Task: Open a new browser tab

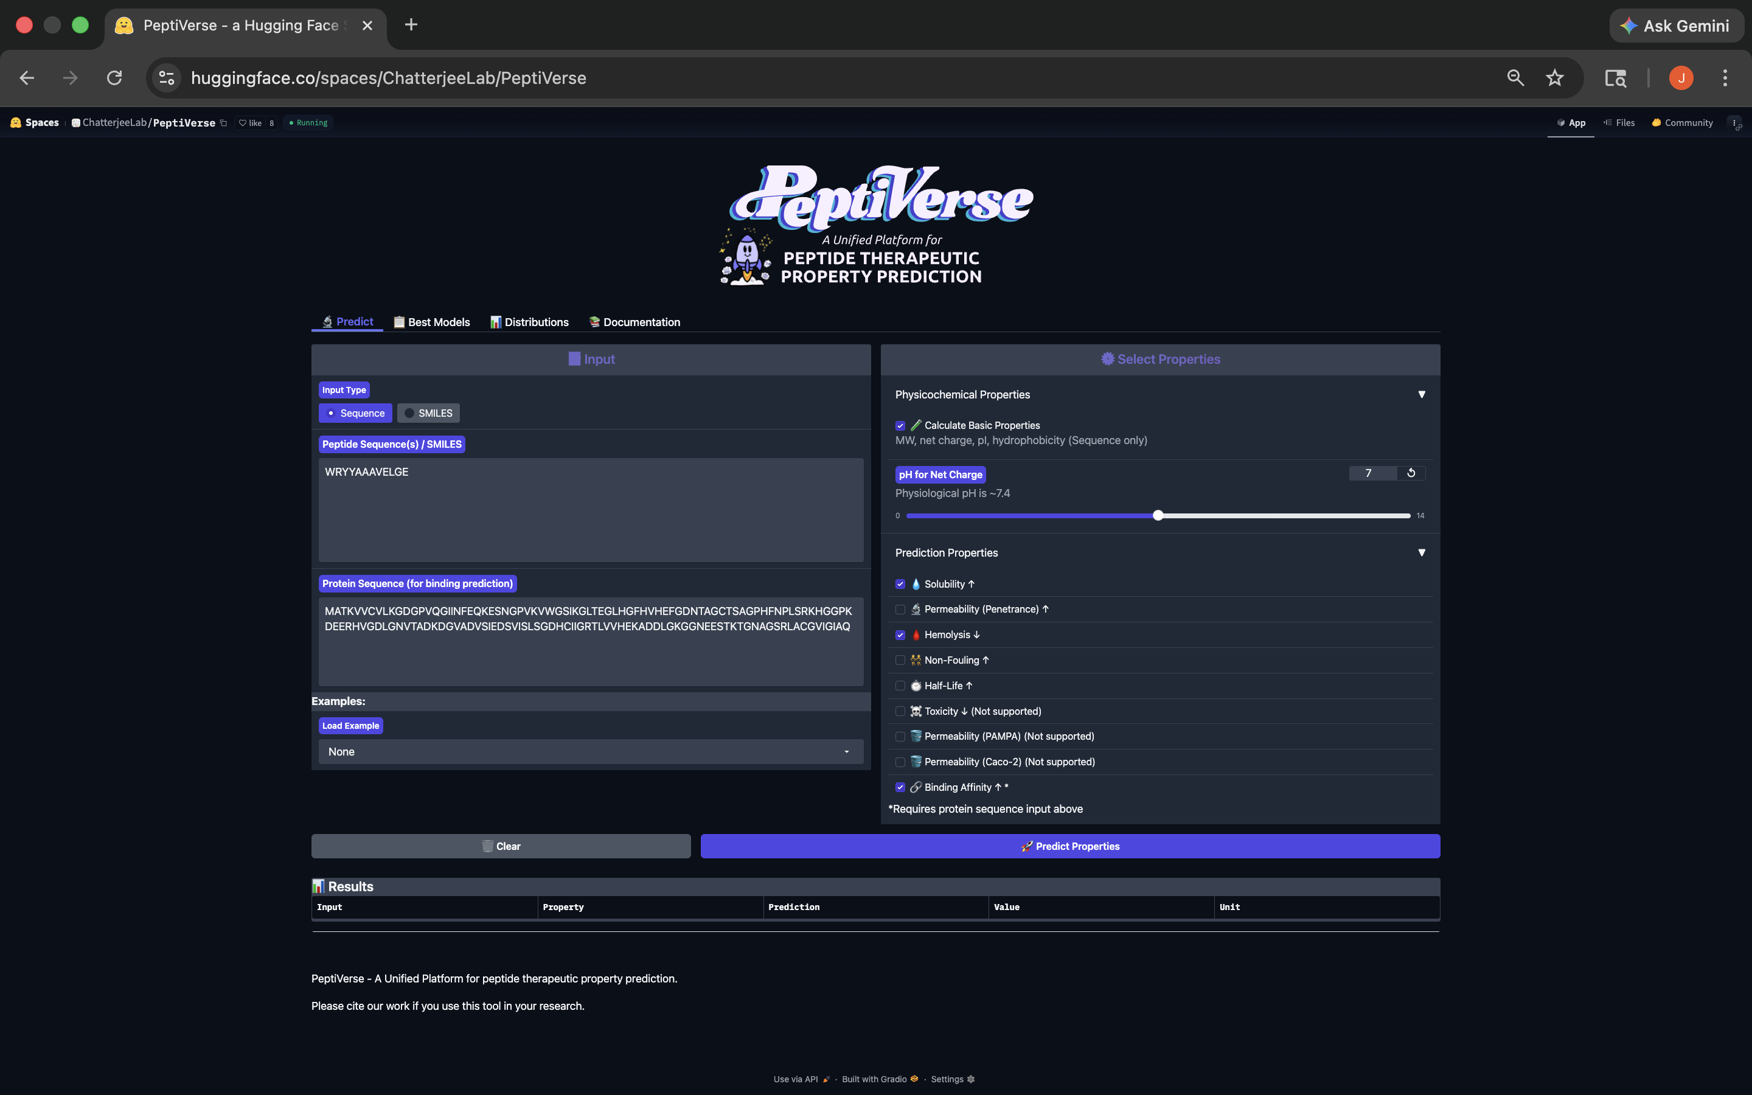Action: coord(411,26)
